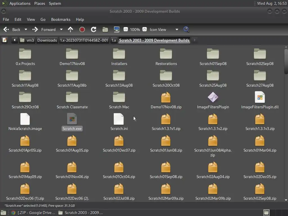
Task: Click the Computer icon in toolbar
Action: click(x=117, y=30)
